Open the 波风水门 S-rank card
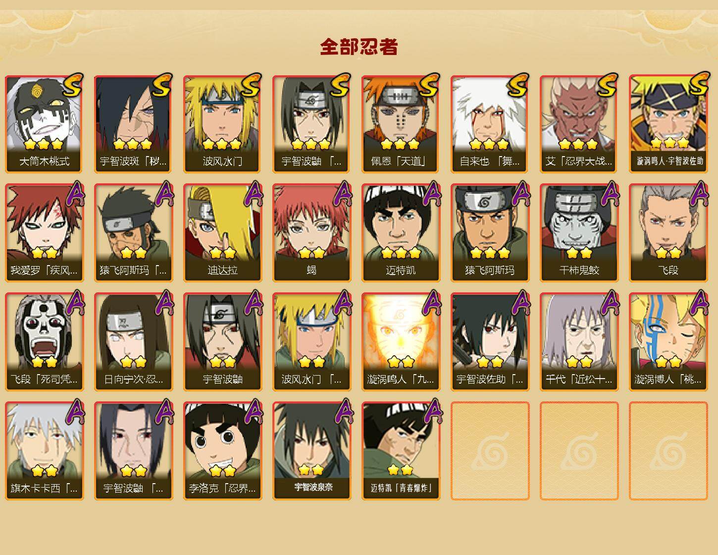Screen dimensions: 718x555 [x=222, y=124]
